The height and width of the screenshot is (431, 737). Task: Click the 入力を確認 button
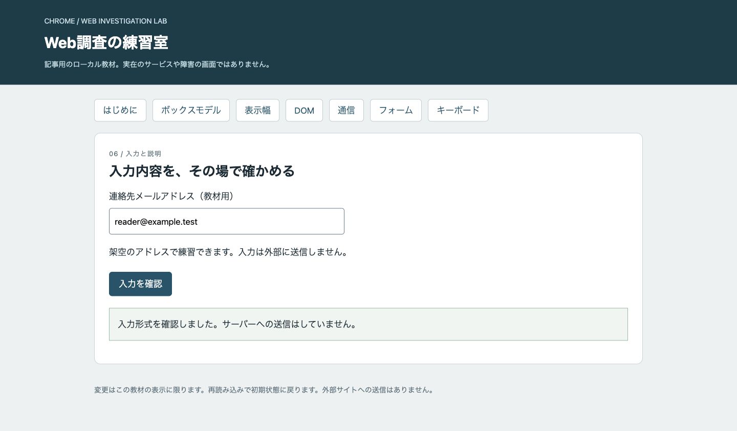pos(140,284)
